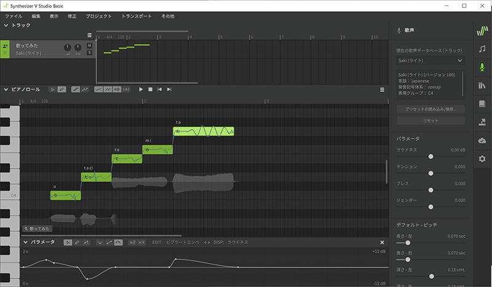Open the track area hamburger menu
This screenshot has width=492, height=287.
pyautogui.click(x=89, y=35)
